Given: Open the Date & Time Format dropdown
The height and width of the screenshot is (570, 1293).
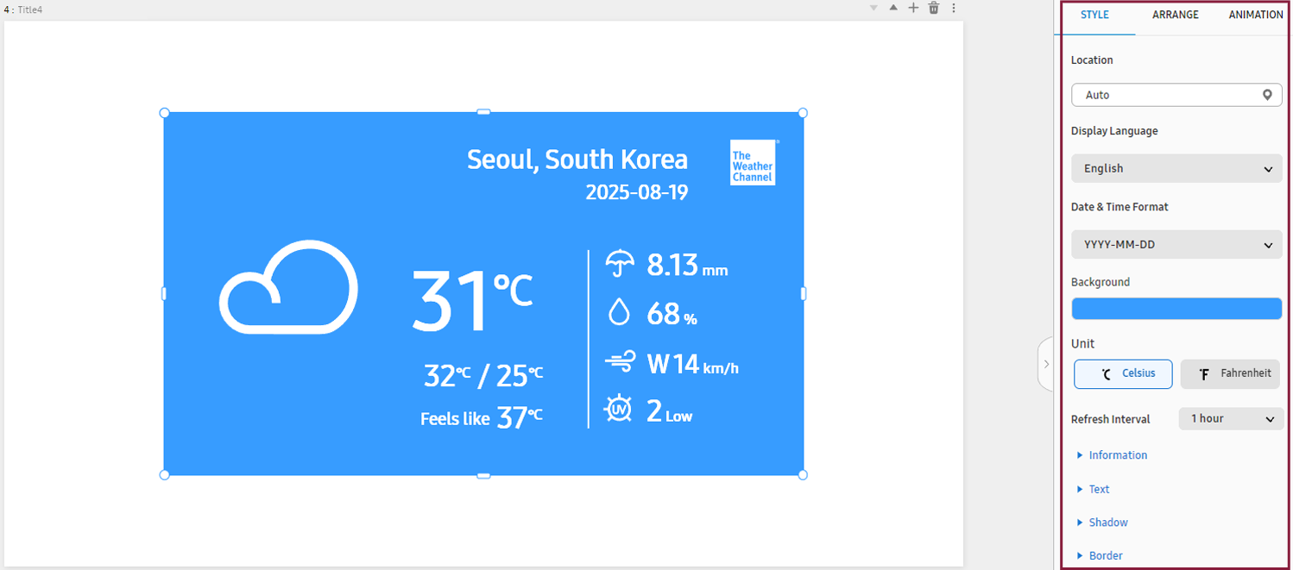Looking at the screenshot, I should coord(1176,245).
